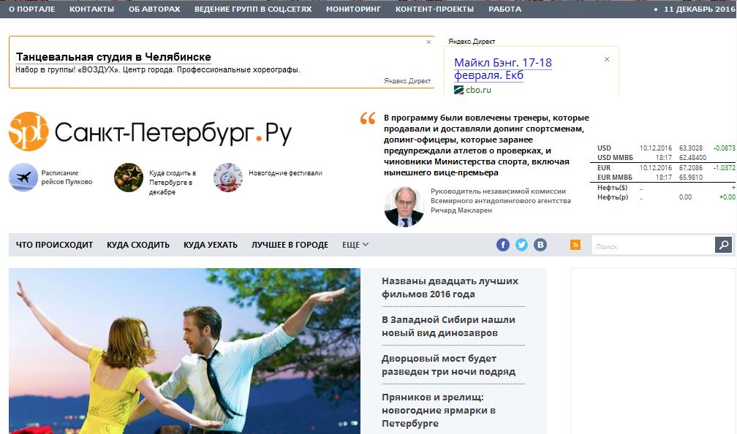Select МОНИТОРИНГ in top navigation
The image size is (737, 434).
point(353,9)
